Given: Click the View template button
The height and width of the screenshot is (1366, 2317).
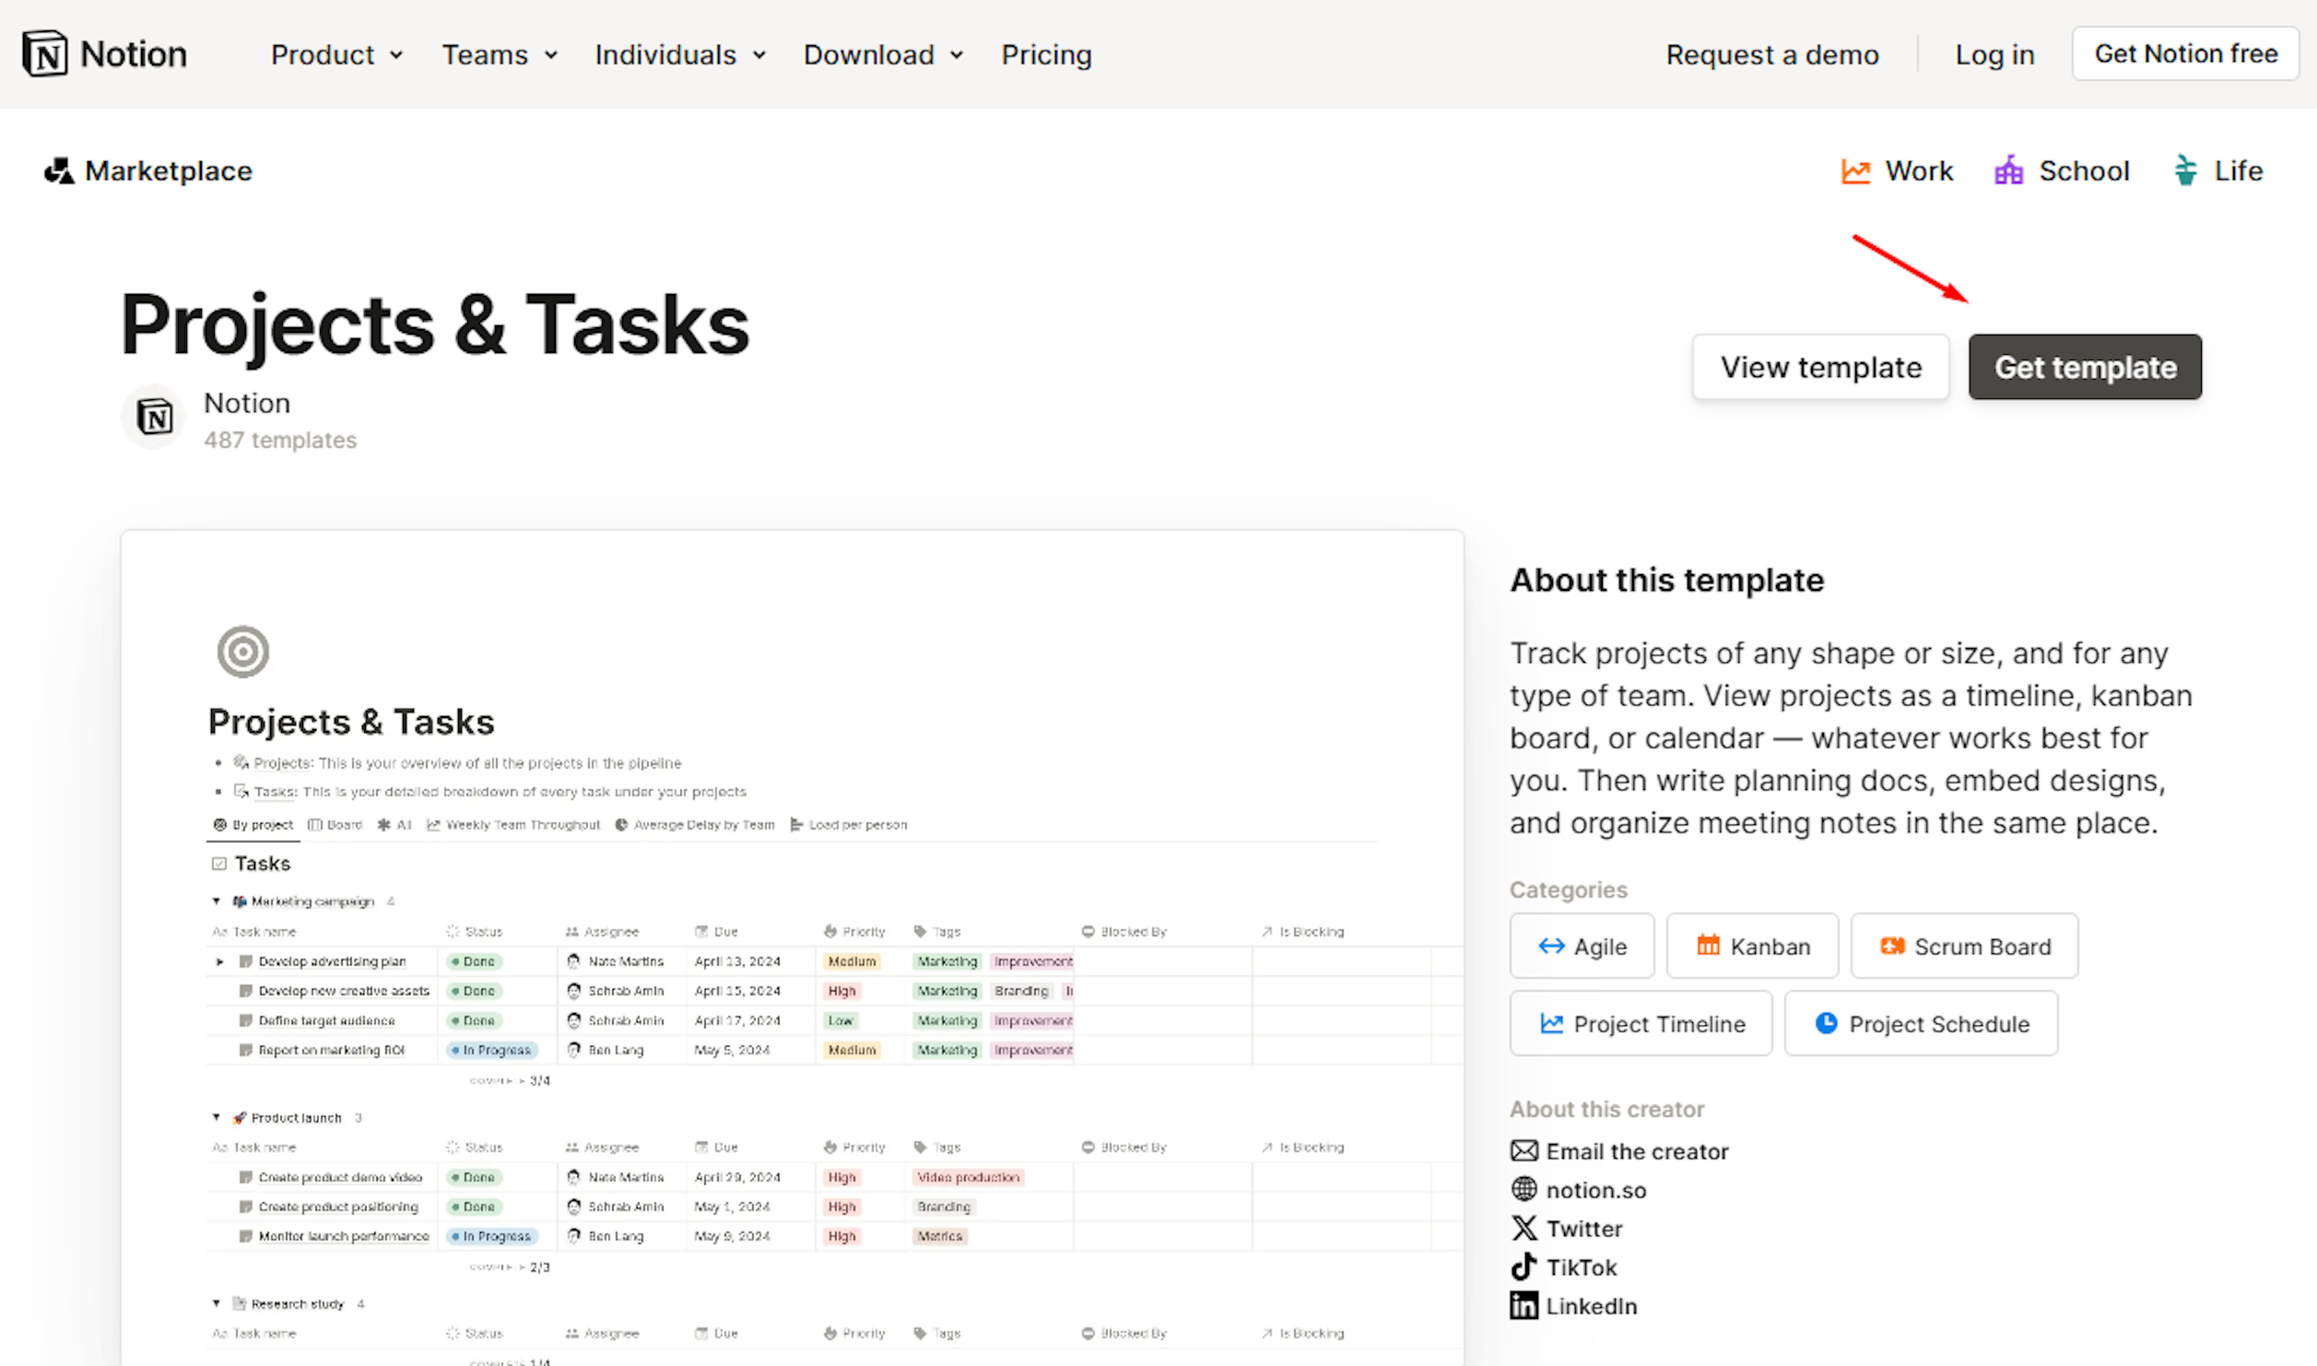Looking at the screenshot, I should pyautogui.click(x=1820, y=367).
